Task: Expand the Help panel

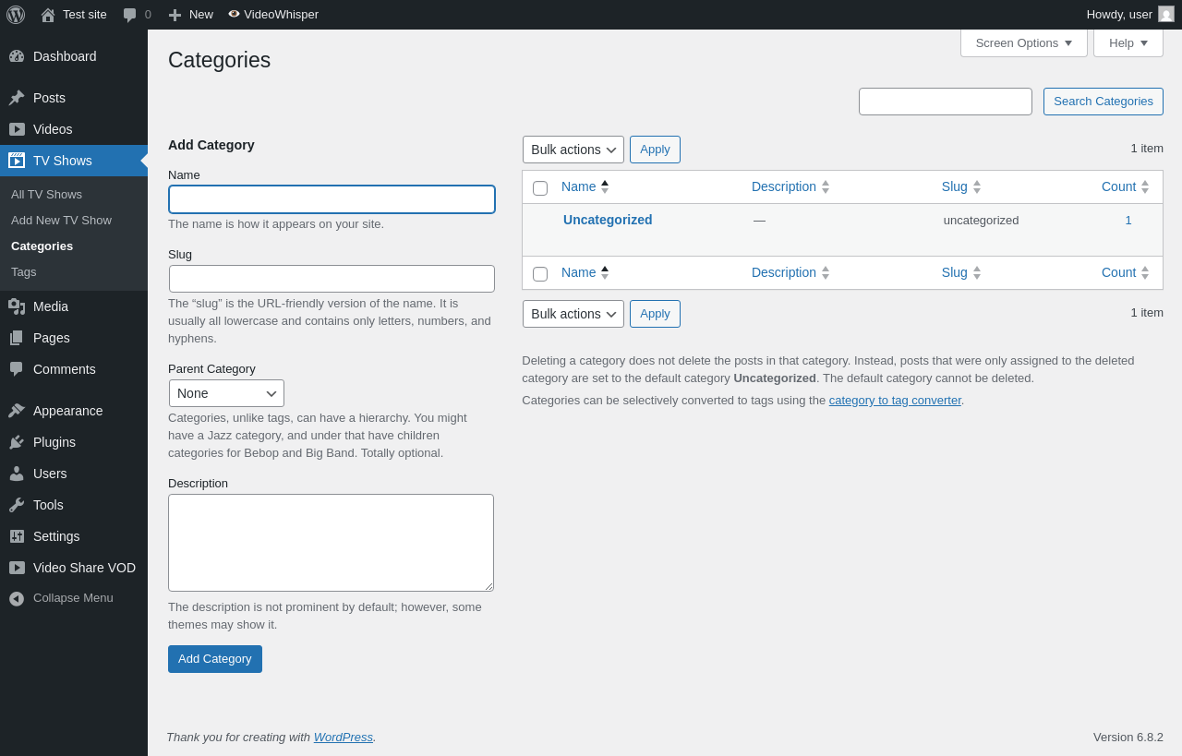Action: (1128, 42)
